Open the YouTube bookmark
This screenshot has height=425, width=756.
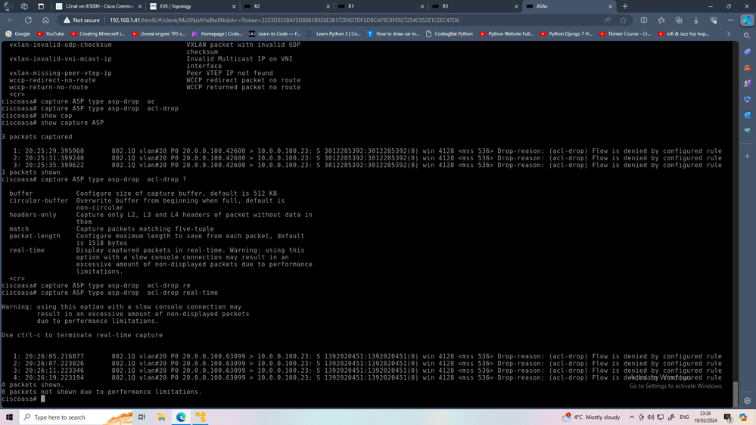[x=51, y=34]
